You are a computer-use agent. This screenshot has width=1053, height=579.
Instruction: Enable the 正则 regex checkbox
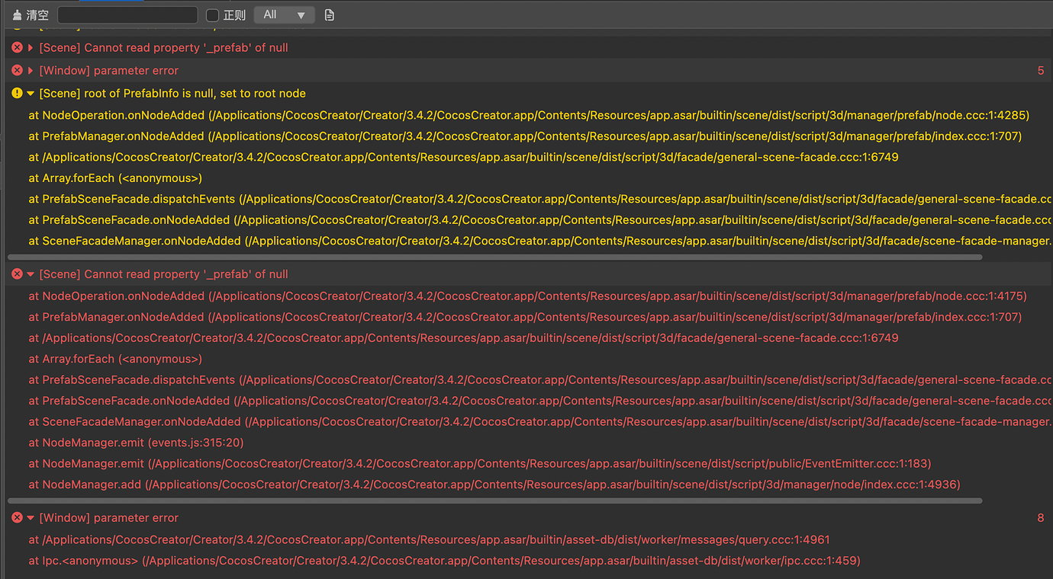click(213, 15)
